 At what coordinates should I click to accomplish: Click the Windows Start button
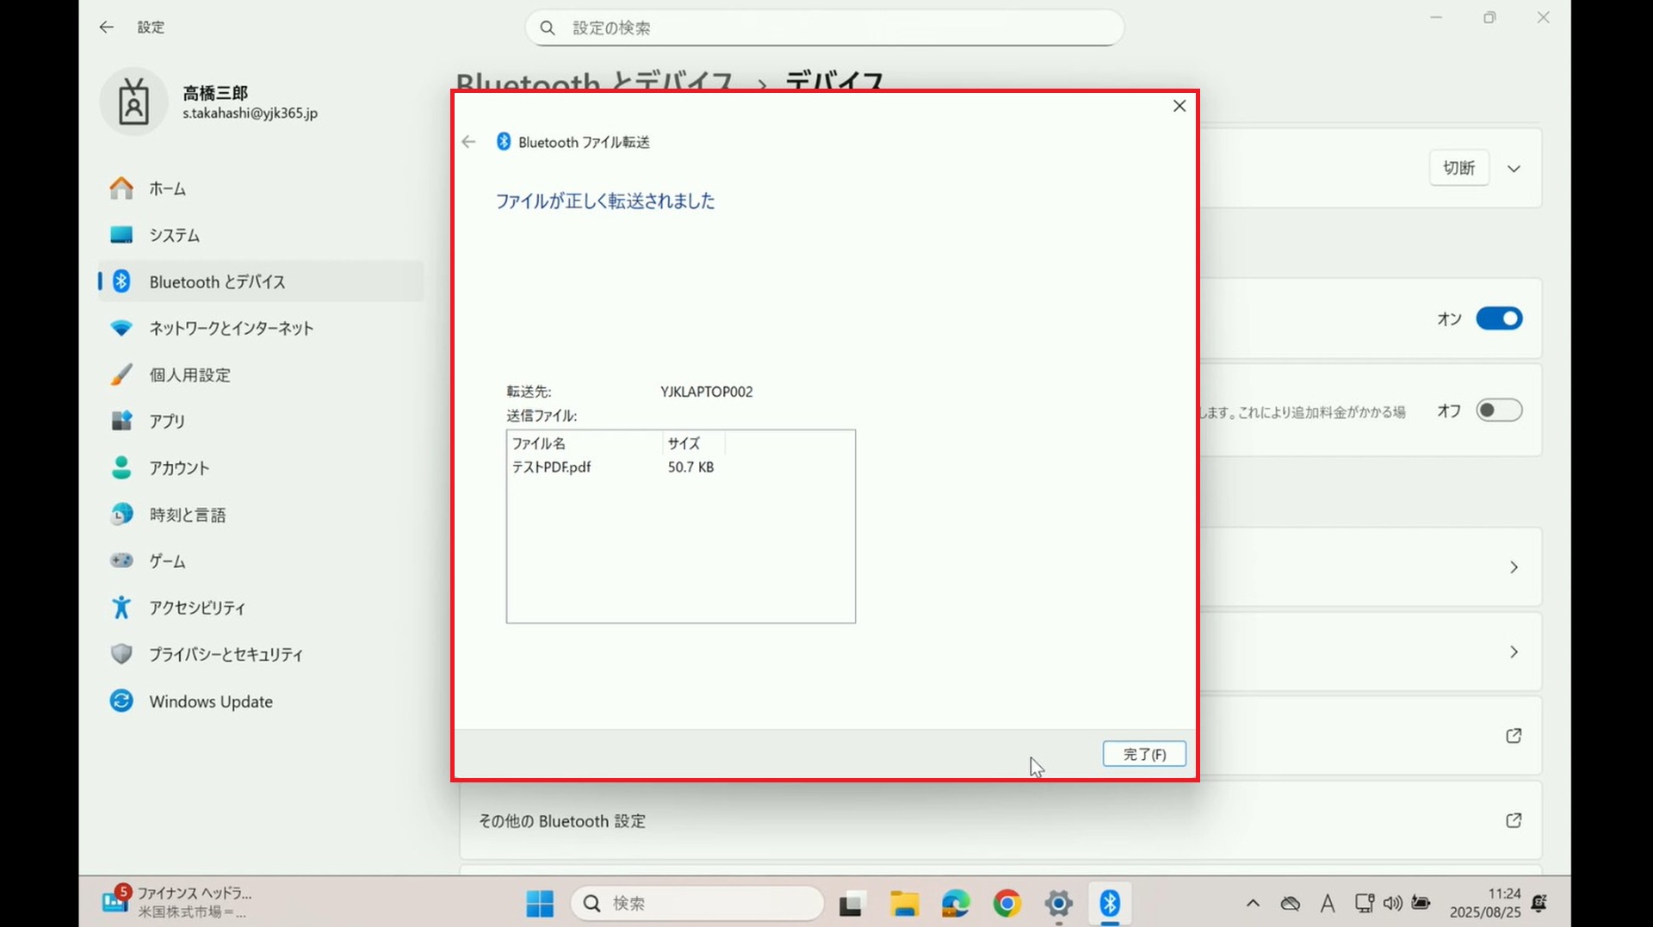[540, 903]
